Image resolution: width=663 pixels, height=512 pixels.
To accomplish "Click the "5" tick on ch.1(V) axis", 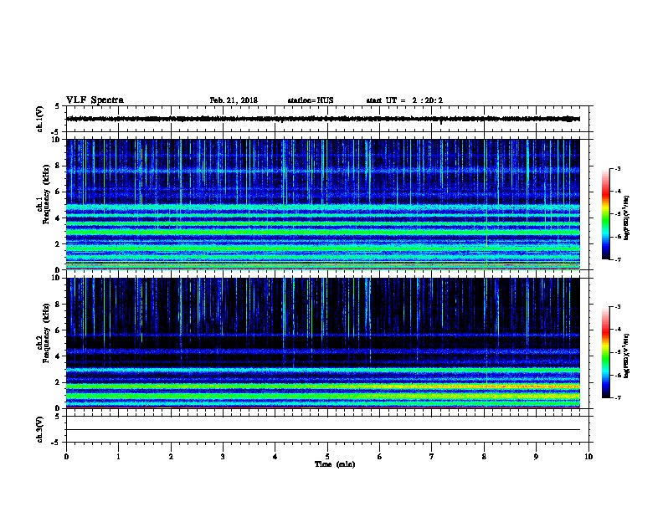I will (x=58, y=106).
